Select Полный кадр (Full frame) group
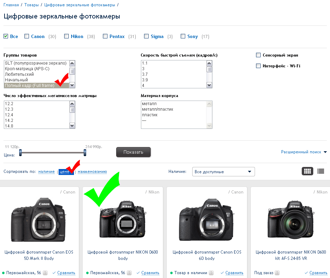 point(37,85)
